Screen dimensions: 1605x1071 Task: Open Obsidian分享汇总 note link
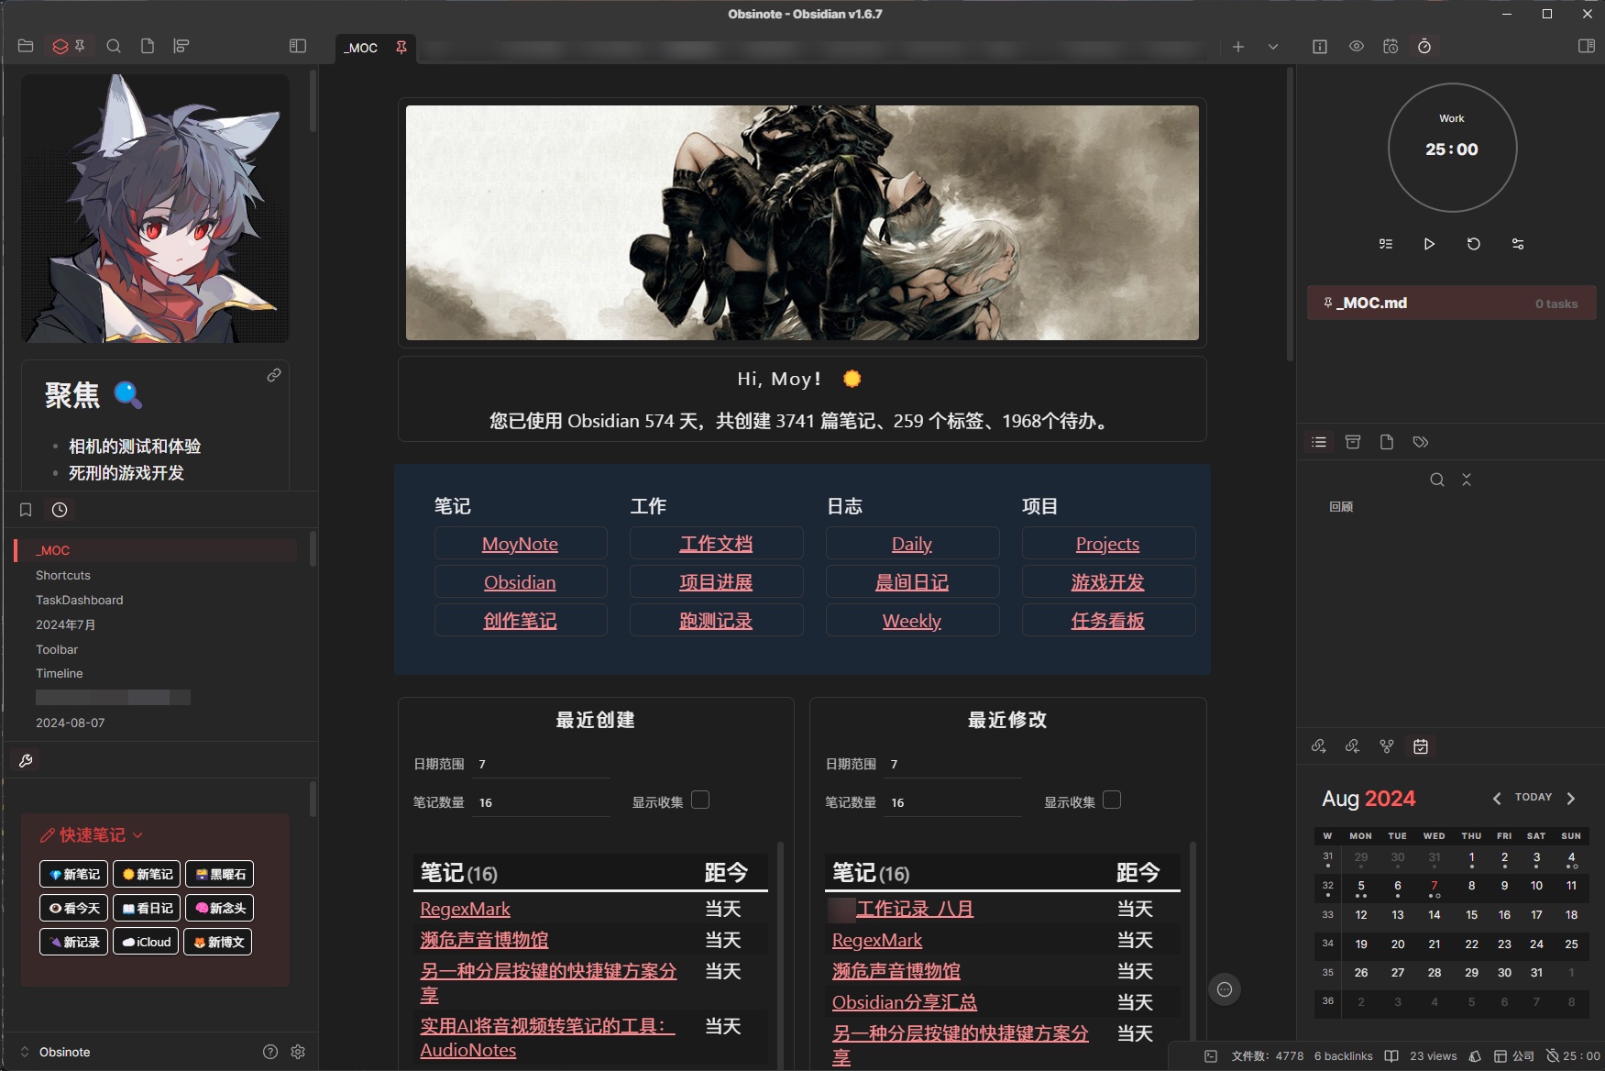(x=905, y=1002)
